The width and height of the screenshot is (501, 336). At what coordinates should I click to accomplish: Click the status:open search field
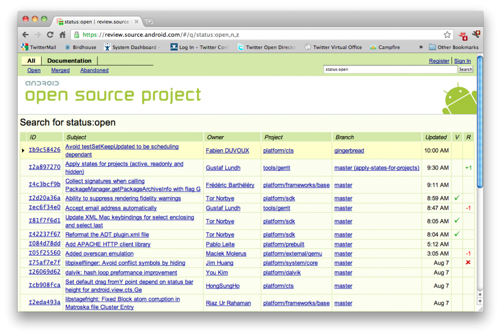(x=390, y=70)
